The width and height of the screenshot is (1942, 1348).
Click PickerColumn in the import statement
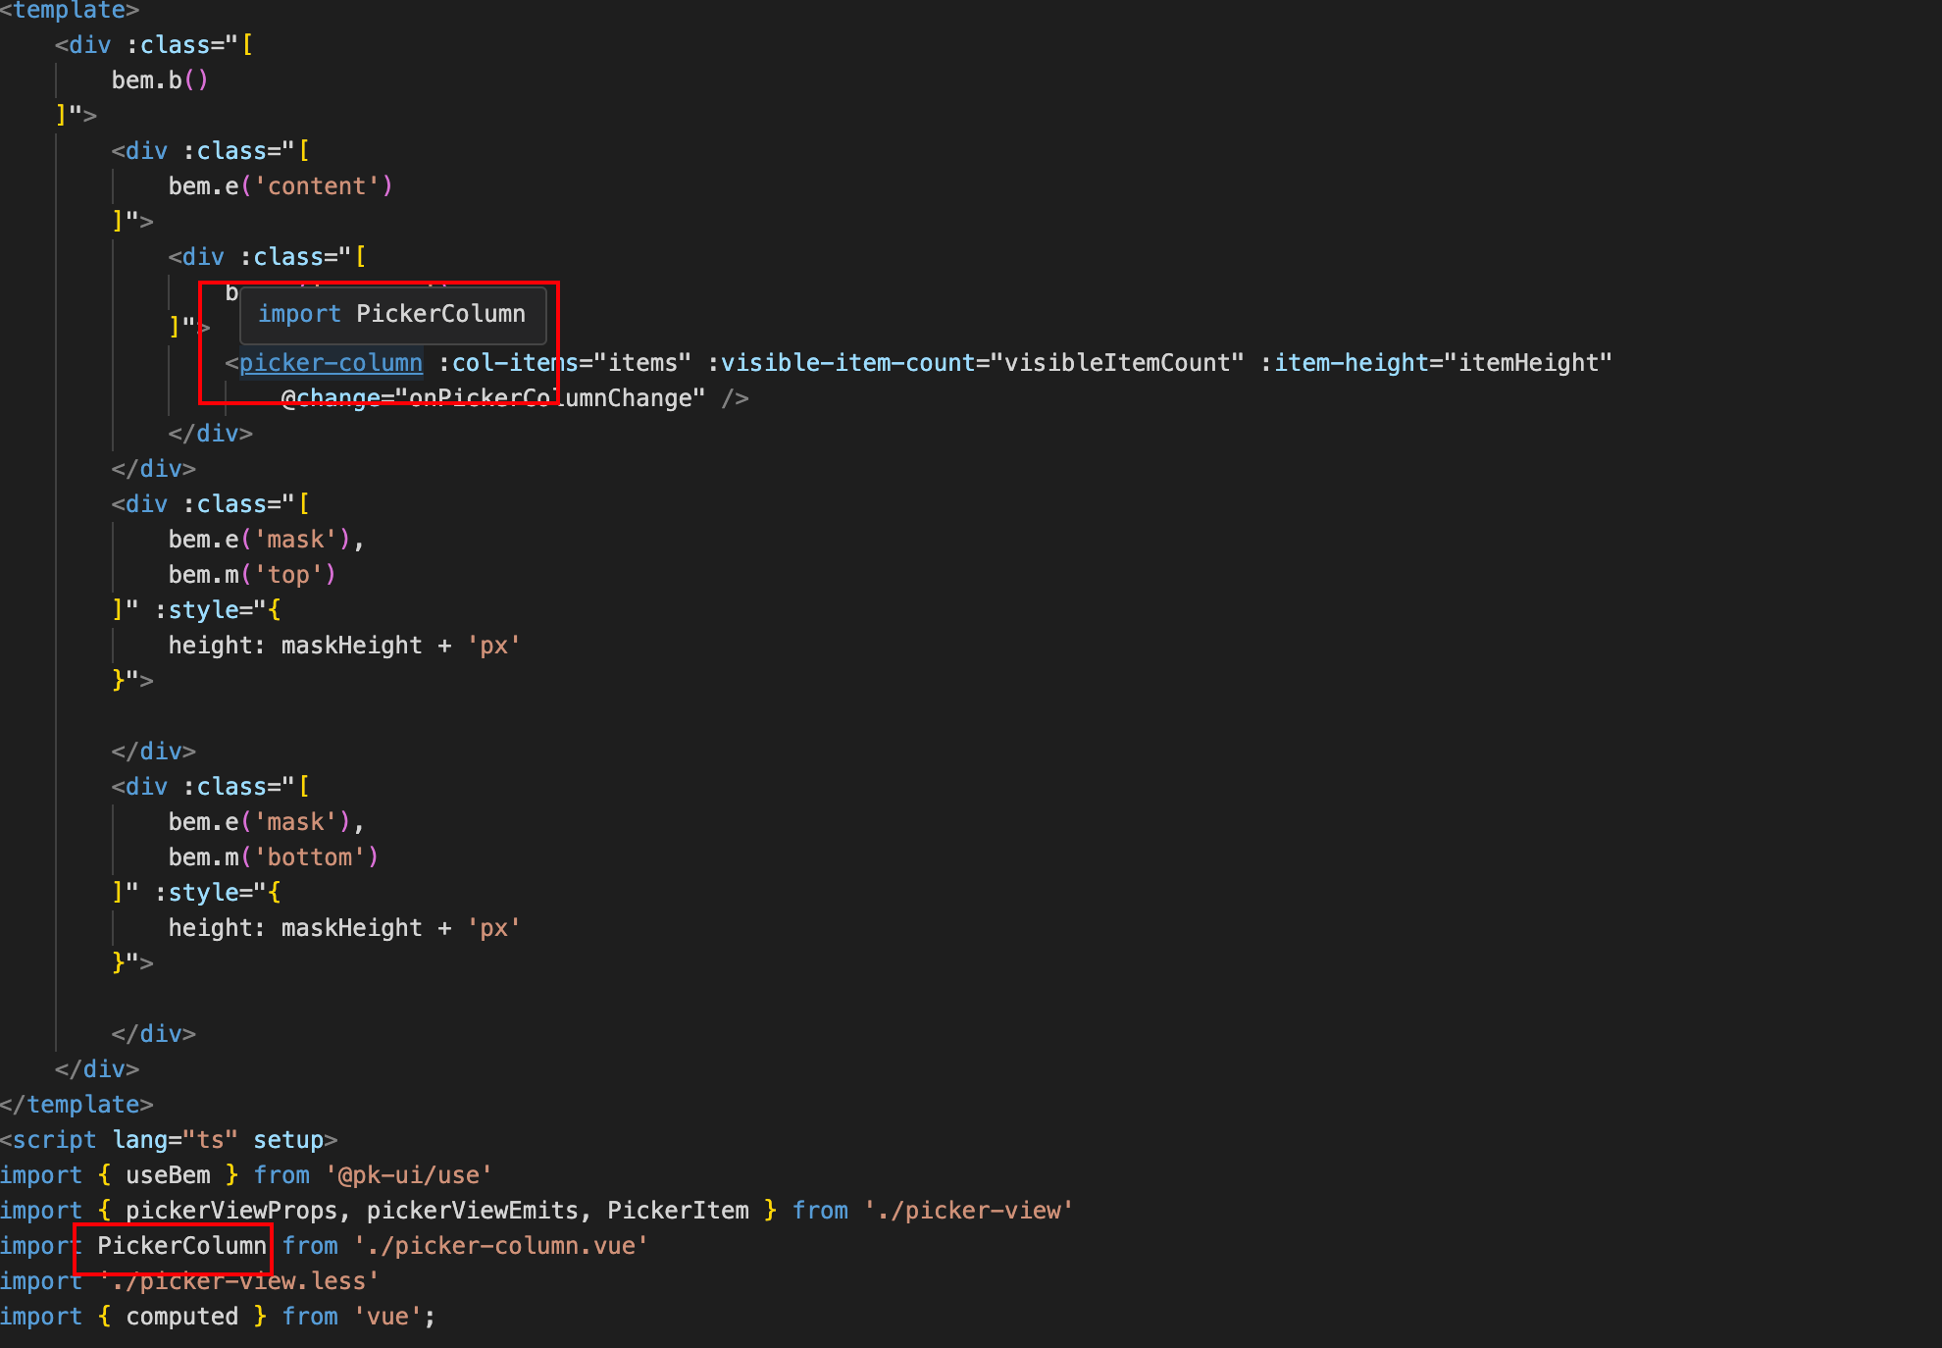(x=181, y=1246)
